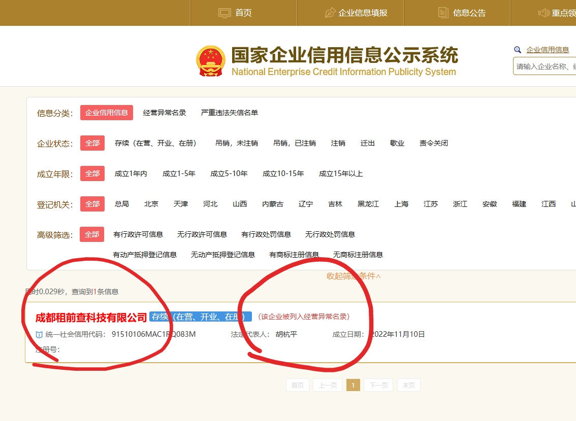The image size is (576, 421).
Task: Click the monitor icon beside 首页
Action: [x=225, y=13]
